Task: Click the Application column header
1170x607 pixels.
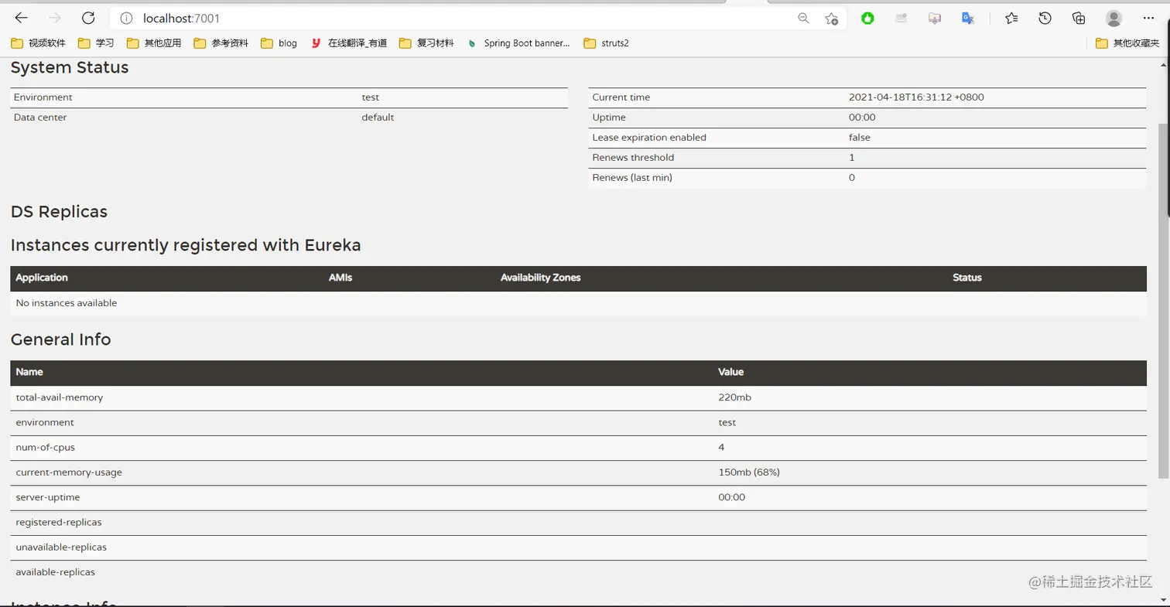Action: click(42, 278)
